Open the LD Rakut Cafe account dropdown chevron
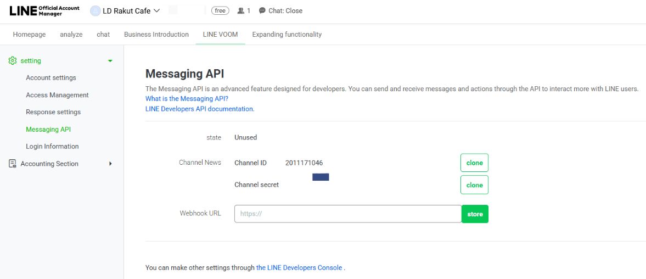This screenshot has width=646, height=279. point(156,11)
